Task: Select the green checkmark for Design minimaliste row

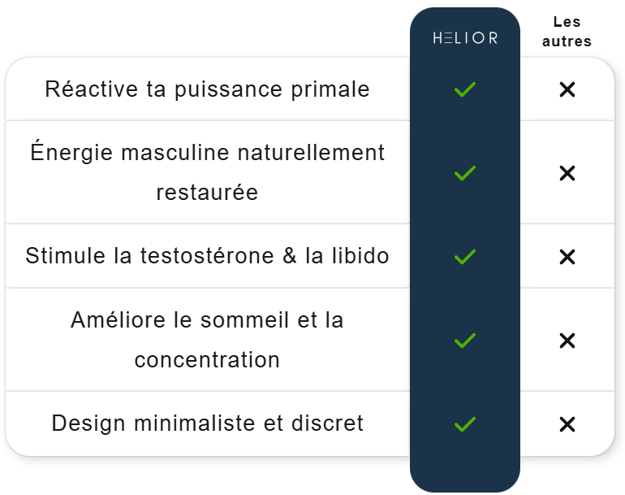Action: [x=465, y=424]
